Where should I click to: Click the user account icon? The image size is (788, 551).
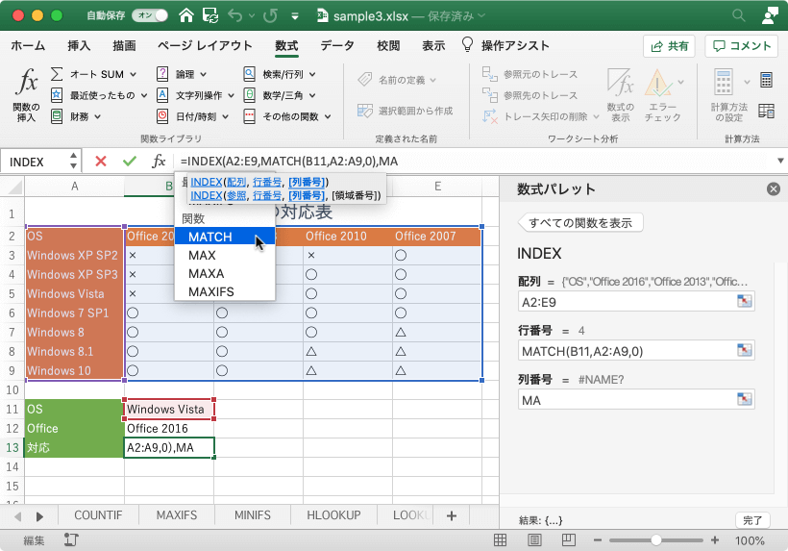click(x=770, y=15)
